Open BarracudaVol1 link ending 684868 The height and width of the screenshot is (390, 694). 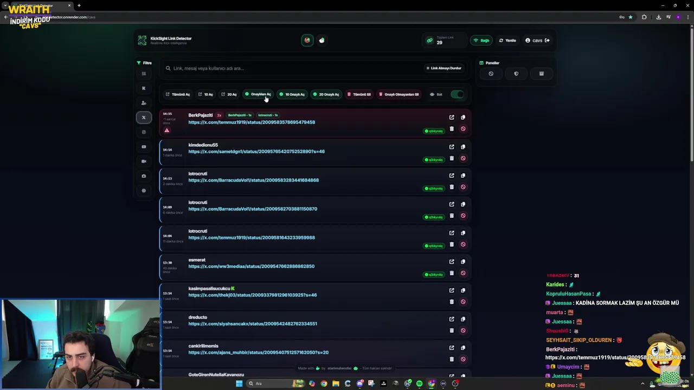coord(254,180)
